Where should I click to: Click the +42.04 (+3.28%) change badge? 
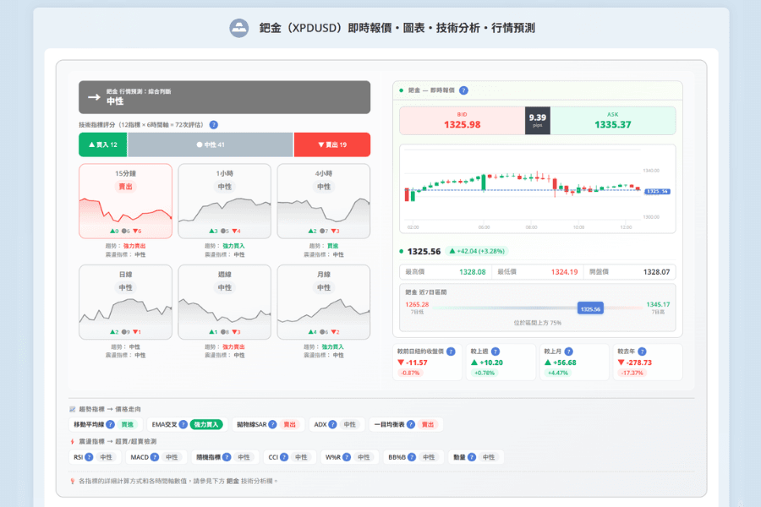pyautogui.click(x=477, y=251)
